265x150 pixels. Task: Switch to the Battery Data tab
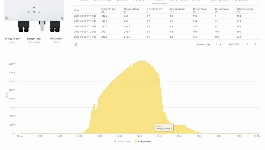pyautogui.click(x=178, y=1)
